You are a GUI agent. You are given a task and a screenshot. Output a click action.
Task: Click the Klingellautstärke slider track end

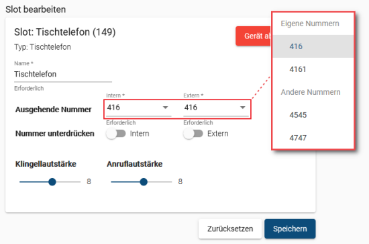(80, 181)
